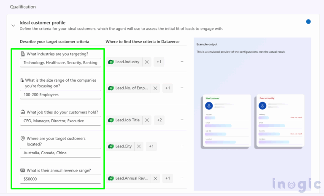The height and width of the screenshot is (196, 324).
Task: Add a field to the company size row
Action: (x=182, y=88)
